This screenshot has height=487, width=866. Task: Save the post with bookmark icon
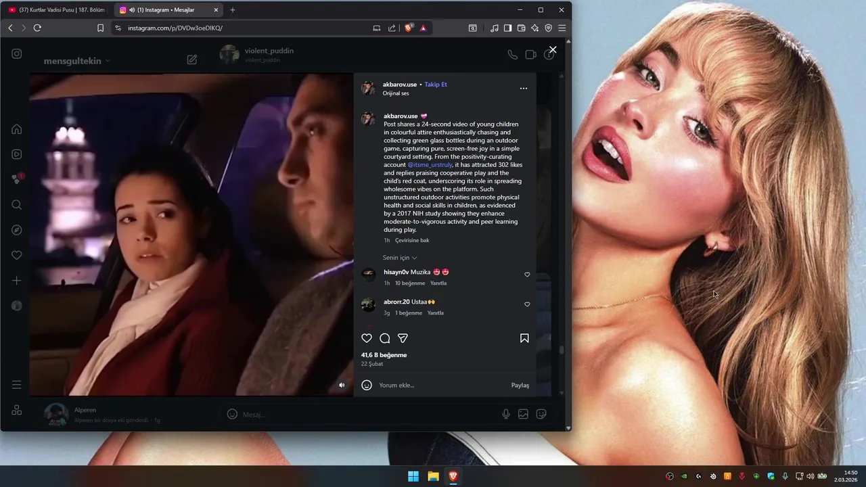(x=524, y=338)
